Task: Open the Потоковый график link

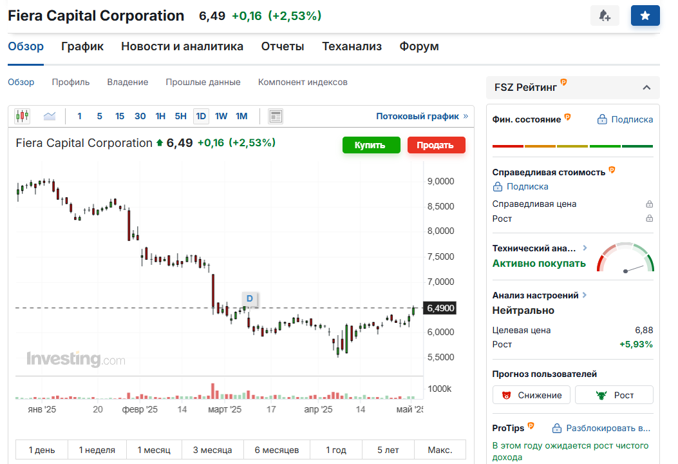Action: [x=422, y=116]
